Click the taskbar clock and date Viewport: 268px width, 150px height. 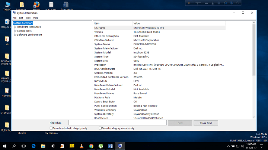tap(251, 146)
